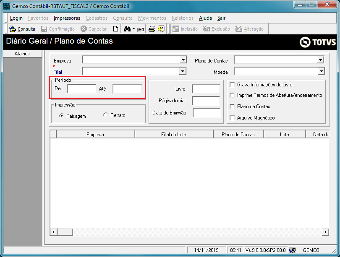Click the printer icon in toolbar
340x257 pixels.
152,29
